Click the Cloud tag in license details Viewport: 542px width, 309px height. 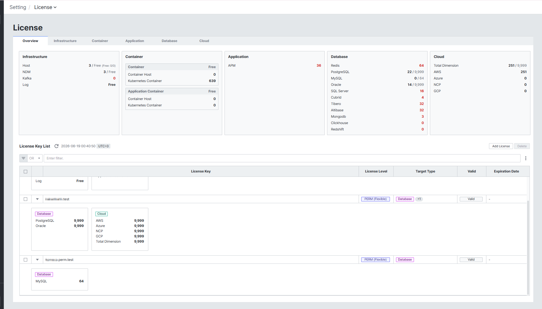101,214
